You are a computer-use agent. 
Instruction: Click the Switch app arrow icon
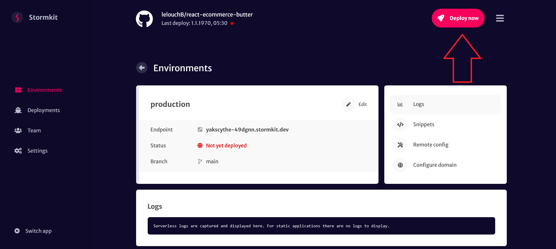[17, 231]
